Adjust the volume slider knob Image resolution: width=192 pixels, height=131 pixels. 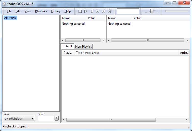(152, 11)
